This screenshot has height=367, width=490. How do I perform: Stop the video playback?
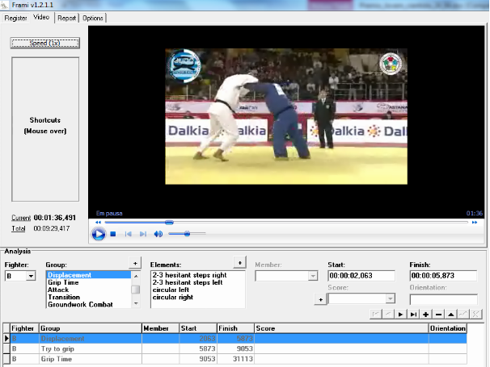click(113, 234)
